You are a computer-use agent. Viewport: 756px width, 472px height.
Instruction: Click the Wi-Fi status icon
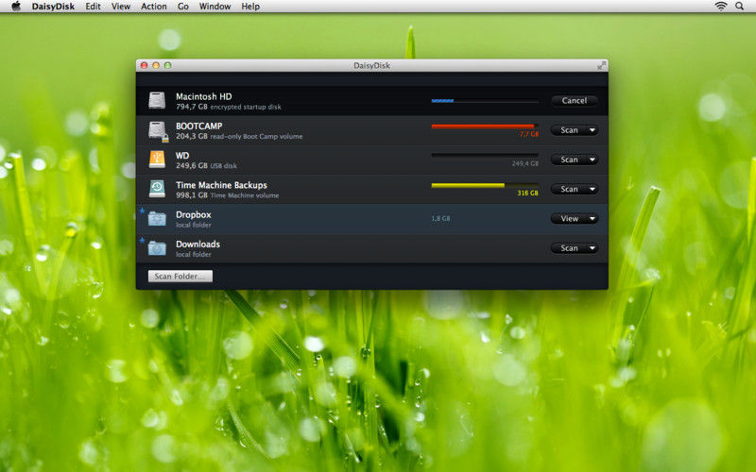point(721,7)
